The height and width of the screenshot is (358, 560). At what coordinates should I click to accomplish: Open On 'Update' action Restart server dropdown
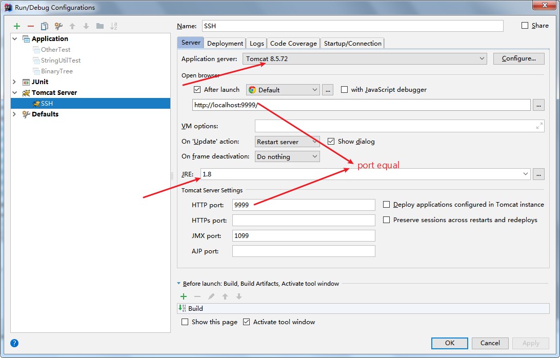[x=287, y=142]
